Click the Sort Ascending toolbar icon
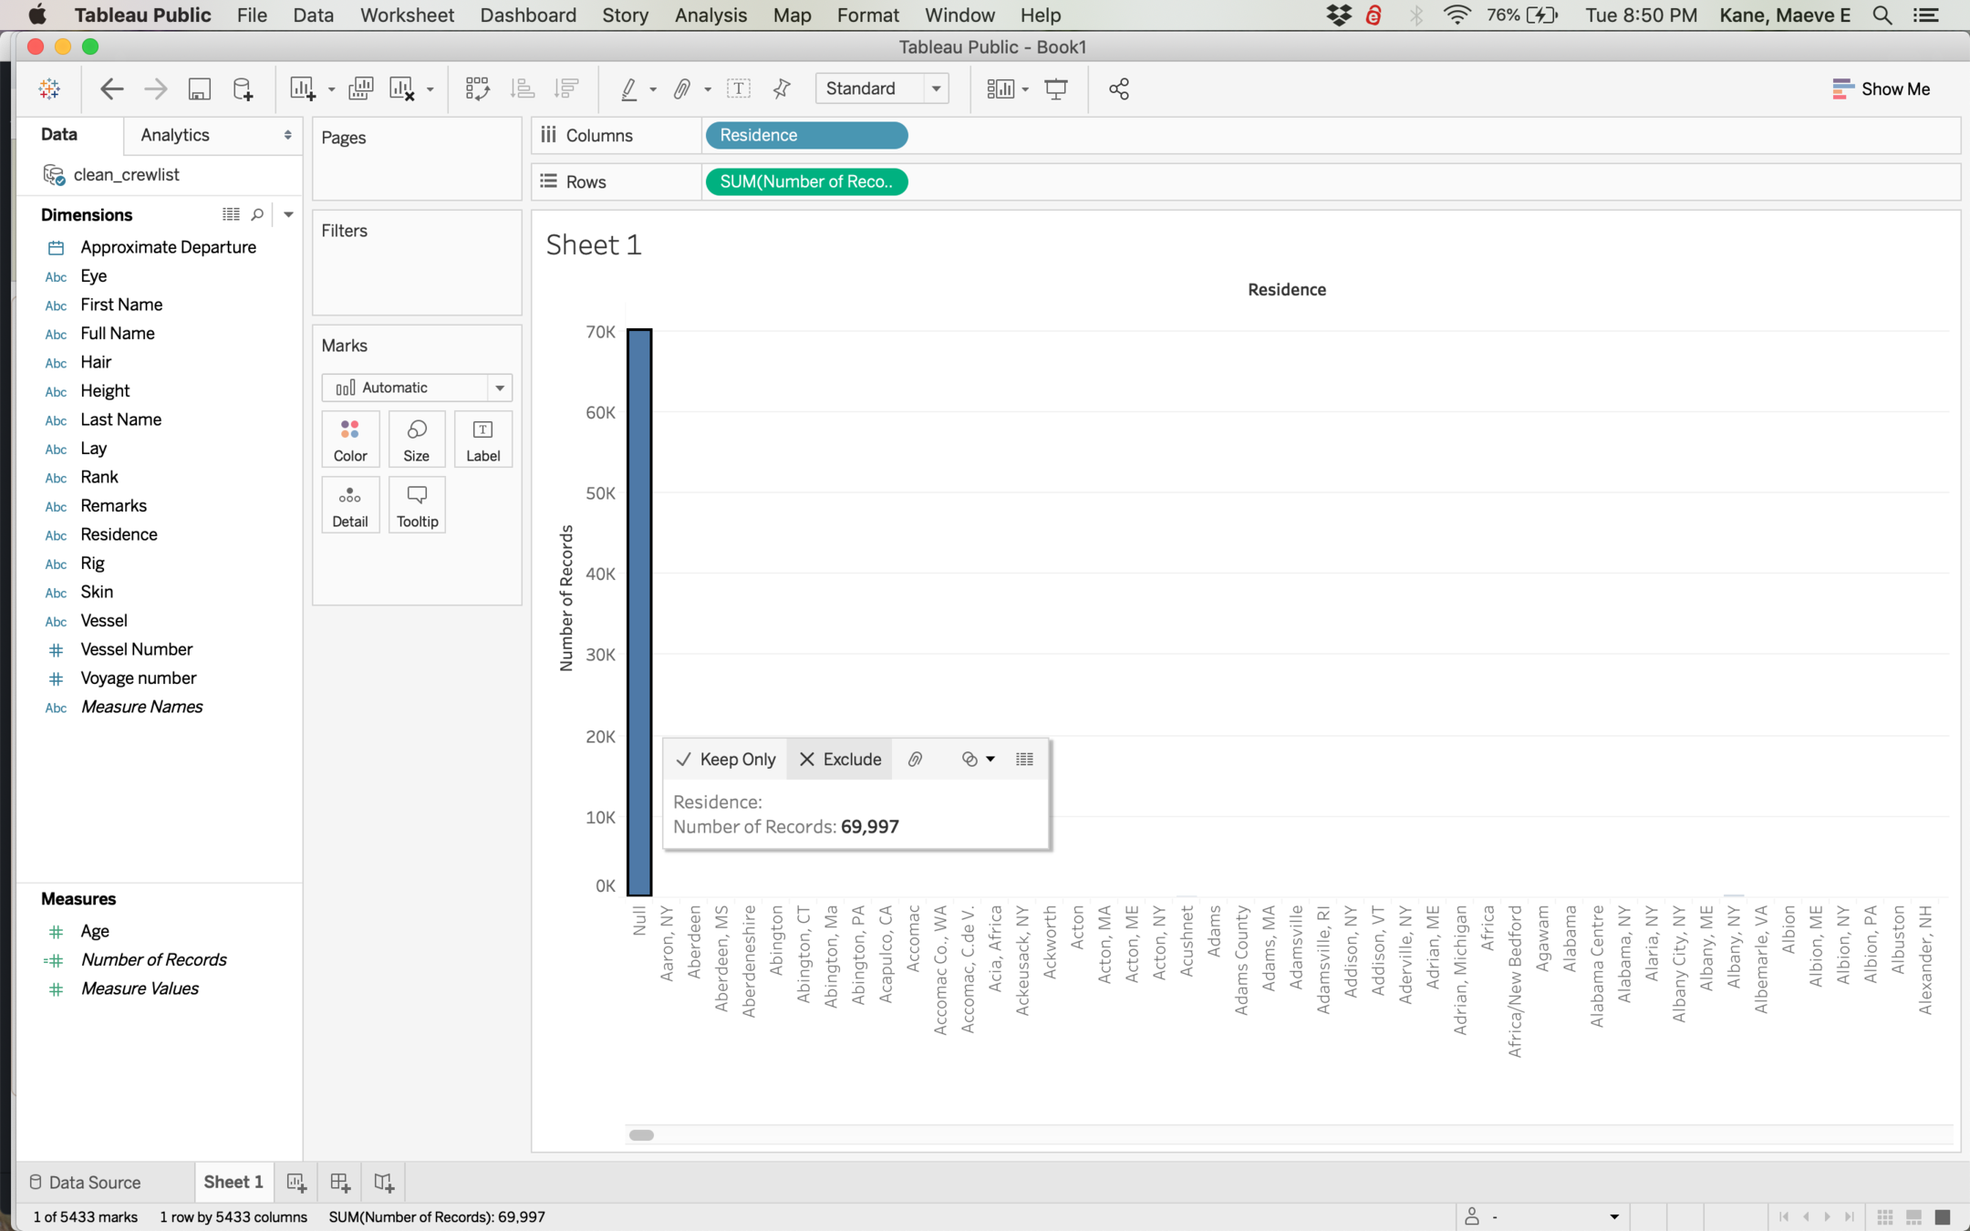Viewport: 1970px width, 1231px height. tap(523, 88)
